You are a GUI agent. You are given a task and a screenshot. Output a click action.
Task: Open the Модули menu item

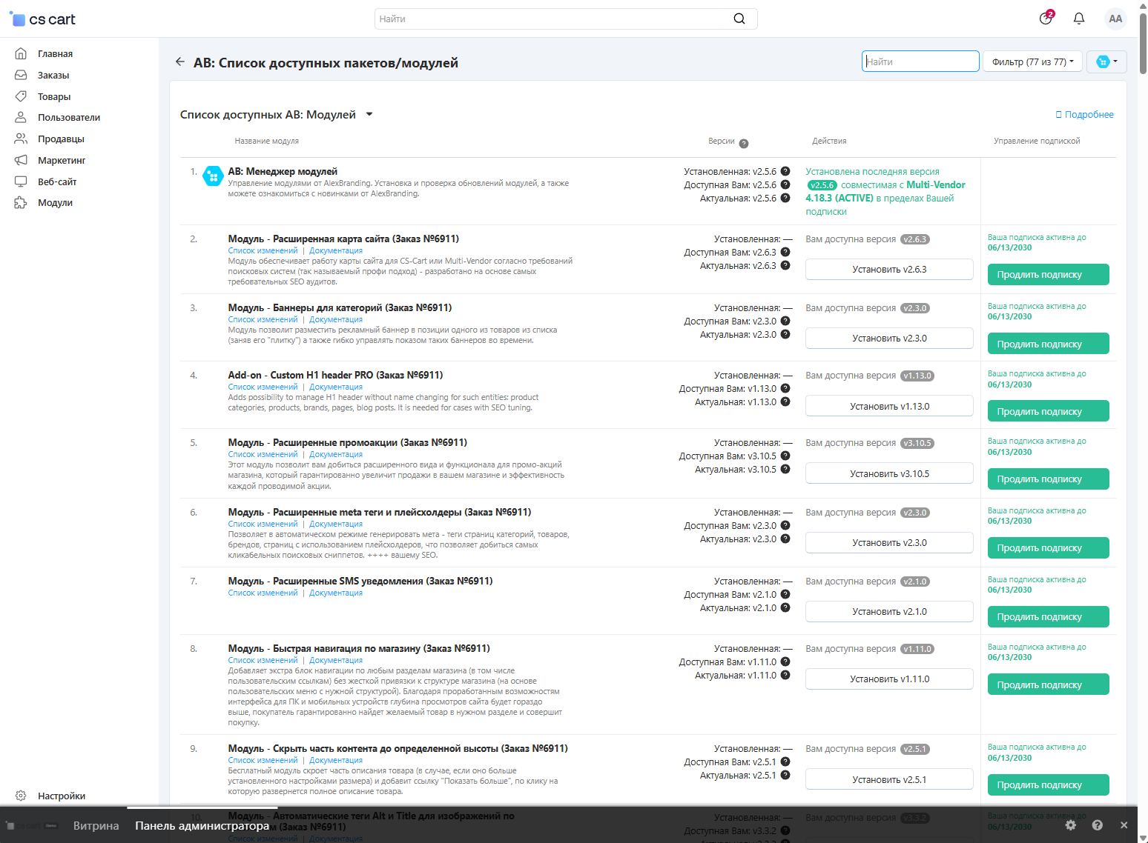point(55,202)
